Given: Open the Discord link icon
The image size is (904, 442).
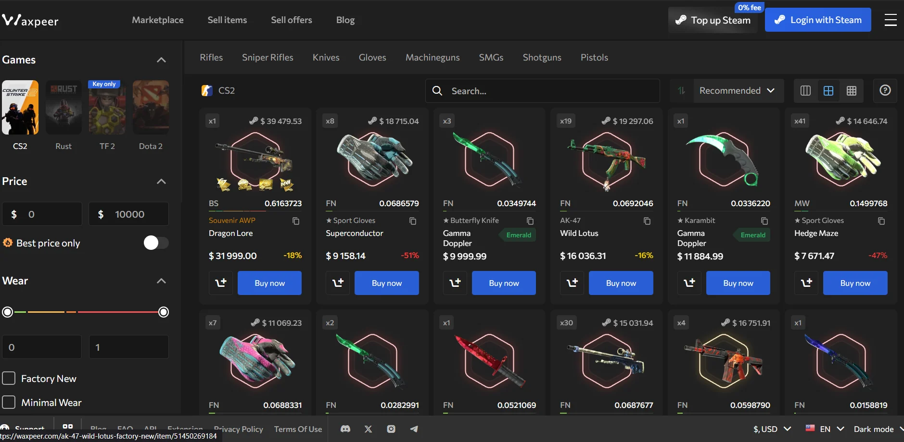Looking at the screenshot, I should coord(345,429).
